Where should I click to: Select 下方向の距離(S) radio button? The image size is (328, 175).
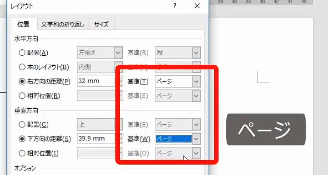pyautogui.click(x=22, y=139)
